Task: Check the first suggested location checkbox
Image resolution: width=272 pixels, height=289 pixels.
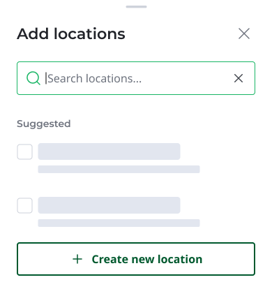Action: pos(24,151)
